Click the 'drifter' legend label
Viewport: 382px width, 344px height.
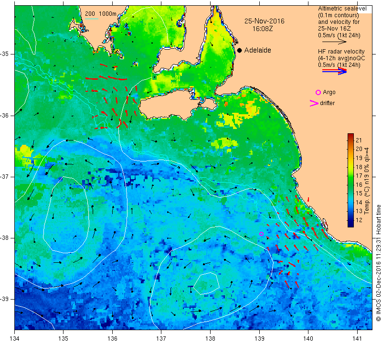pyautogui.click(x=327, y=103)
